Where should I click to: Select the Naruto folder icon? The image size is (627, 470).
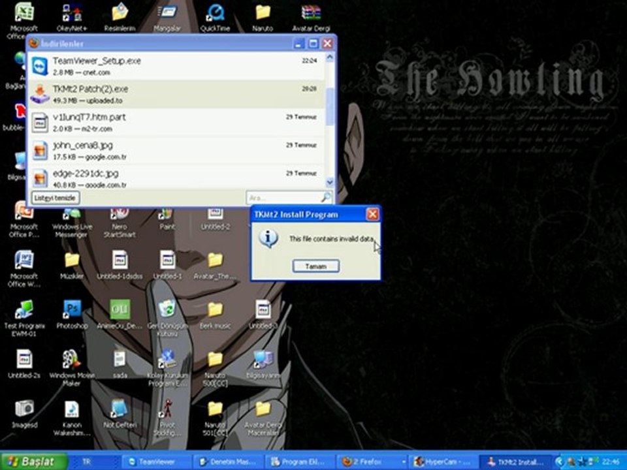263,18
